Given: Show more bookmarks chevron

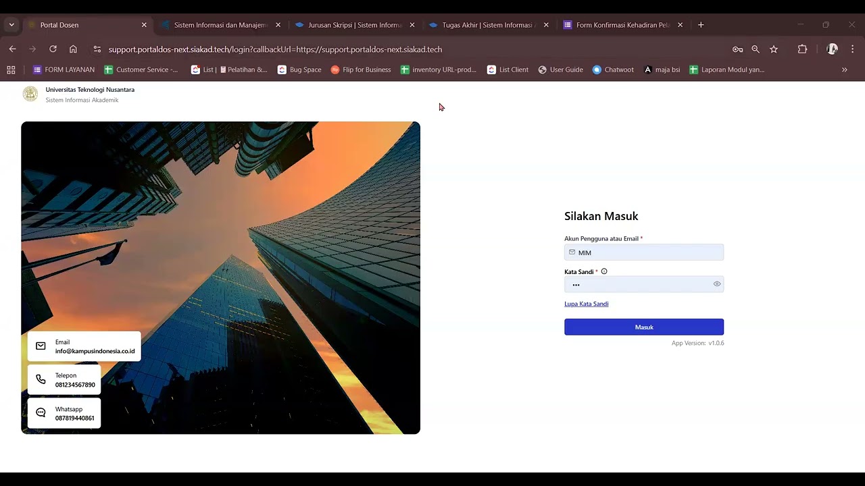Looking at the screenshot, I should coord(844,70).
